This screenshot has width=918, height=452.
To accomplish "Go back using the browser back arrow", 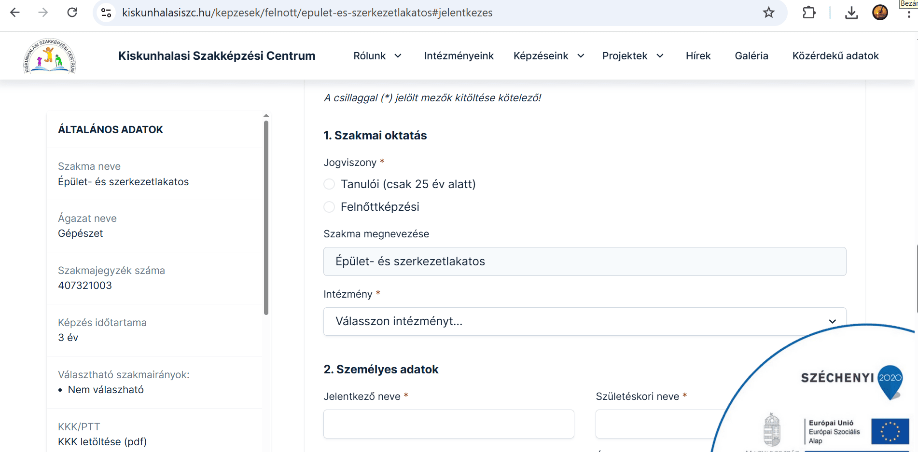I will click(15, 13).
